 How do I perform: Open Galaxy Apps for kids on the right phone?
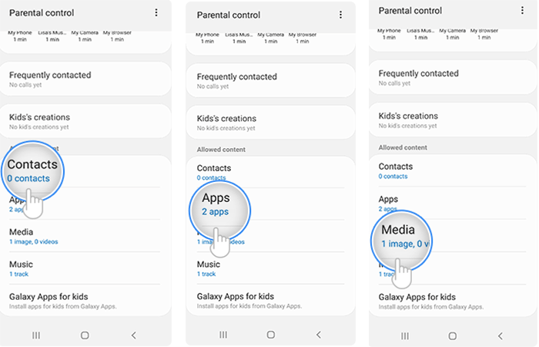[453, 302]
